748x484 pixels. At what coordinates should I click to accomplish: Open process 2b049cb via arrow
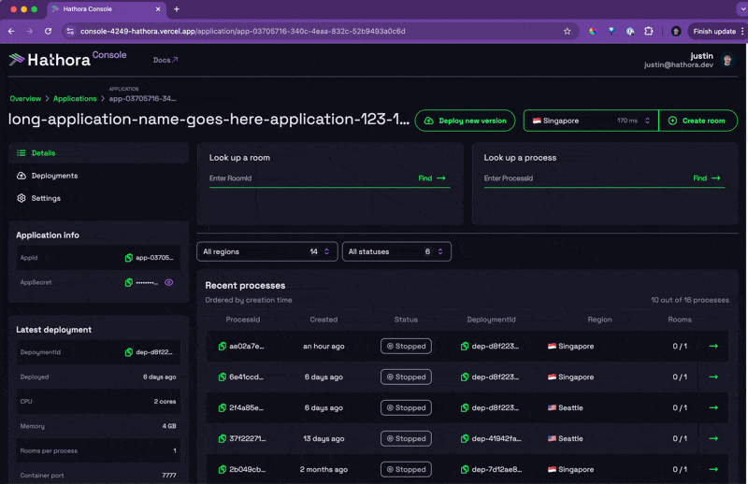713,470
